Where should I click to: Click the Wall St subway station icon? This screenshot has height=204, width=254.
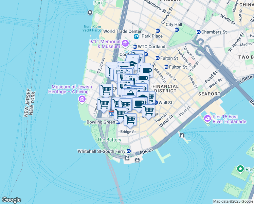point(156,102)
